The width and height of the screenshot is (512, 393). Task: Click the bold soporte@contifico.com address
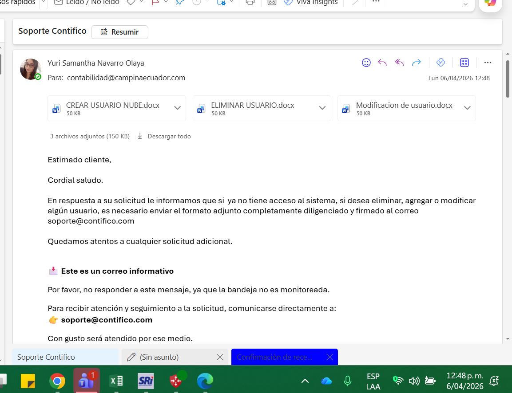click(x=107, y=320)
